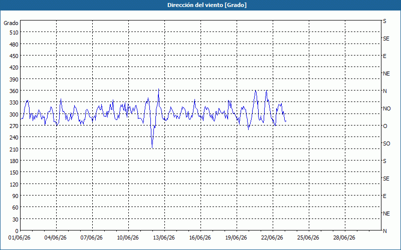401x250 pixels.
Task: Select the 'NE' compass label level with 390
Action: point(386,73)
